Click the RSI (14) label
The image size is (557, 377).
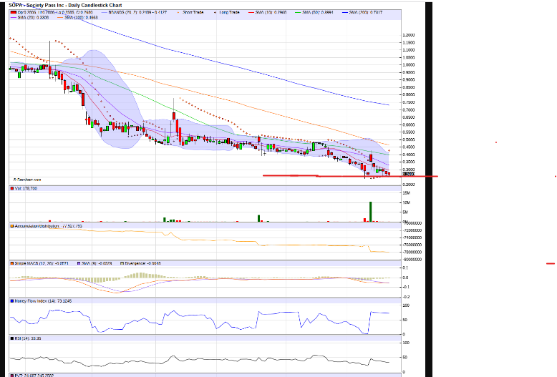click(x=28, y=338)
